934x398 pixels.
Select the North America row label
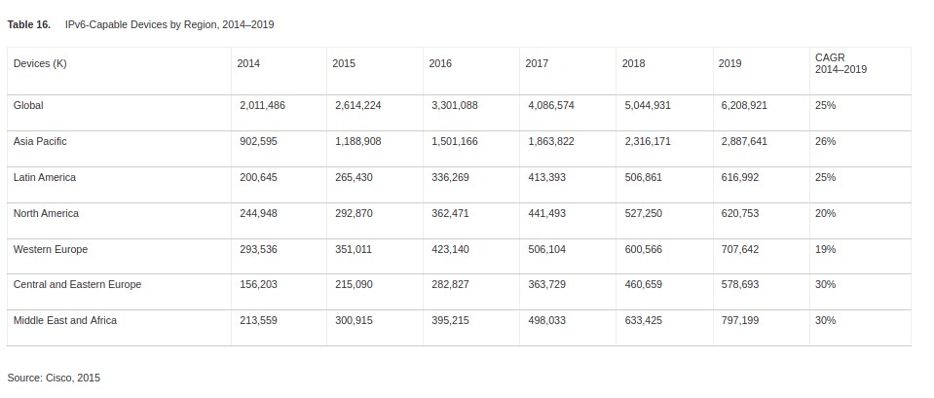(x=46, y=213)
